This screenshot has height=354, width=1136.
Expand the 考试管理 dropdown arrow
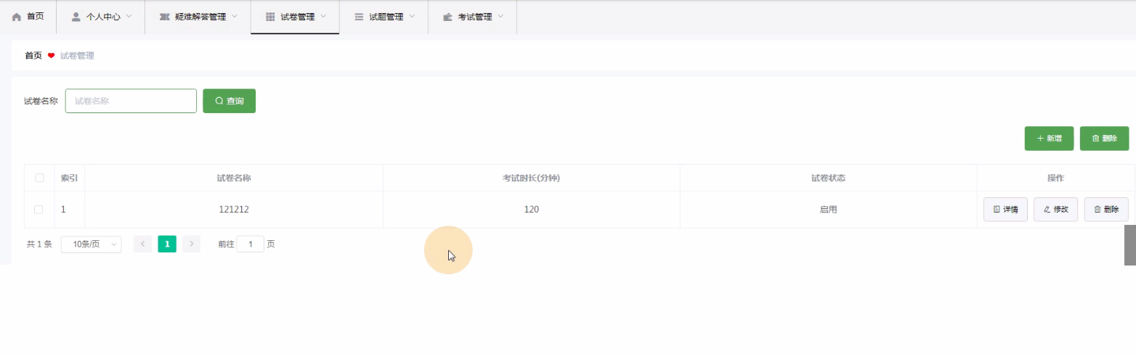[x=501, y=17]
